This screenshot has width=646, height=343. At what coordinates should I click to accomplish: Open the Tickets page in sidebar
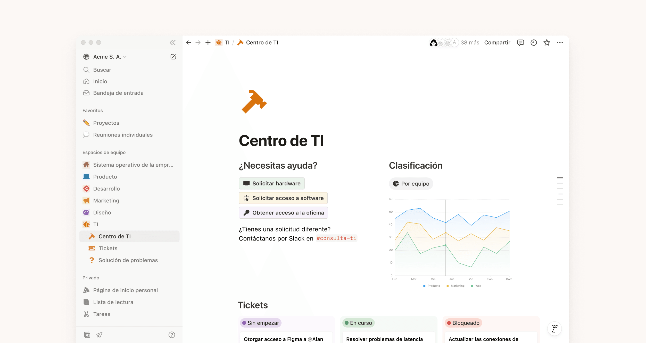tap(129, 248)
